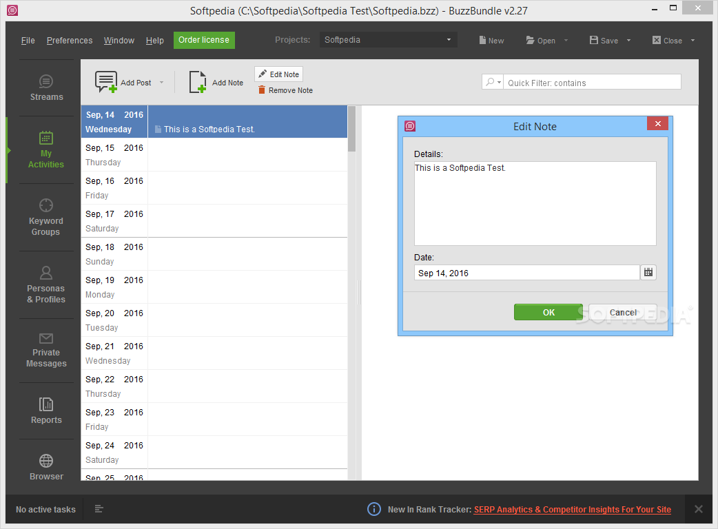Screen dimensions: 718x529
Task: Click the Add Note icon
Action: (197, 82)
